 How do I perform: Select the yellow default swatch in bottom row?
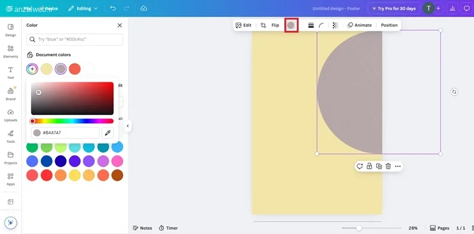[75, 175]
